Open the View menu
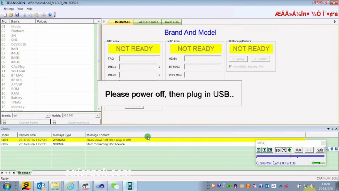This screenshot has width=339, height=191. pos(20,9)
